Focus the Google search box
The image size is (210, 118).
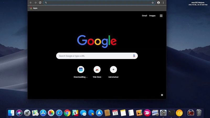(94, 56)
